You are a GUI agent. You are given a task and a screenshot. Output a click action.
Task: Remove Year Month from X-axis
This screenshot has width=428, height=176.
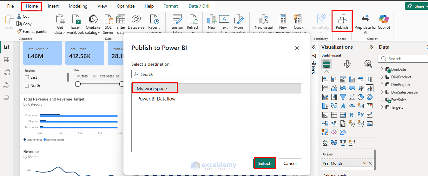tap(370, 163)
